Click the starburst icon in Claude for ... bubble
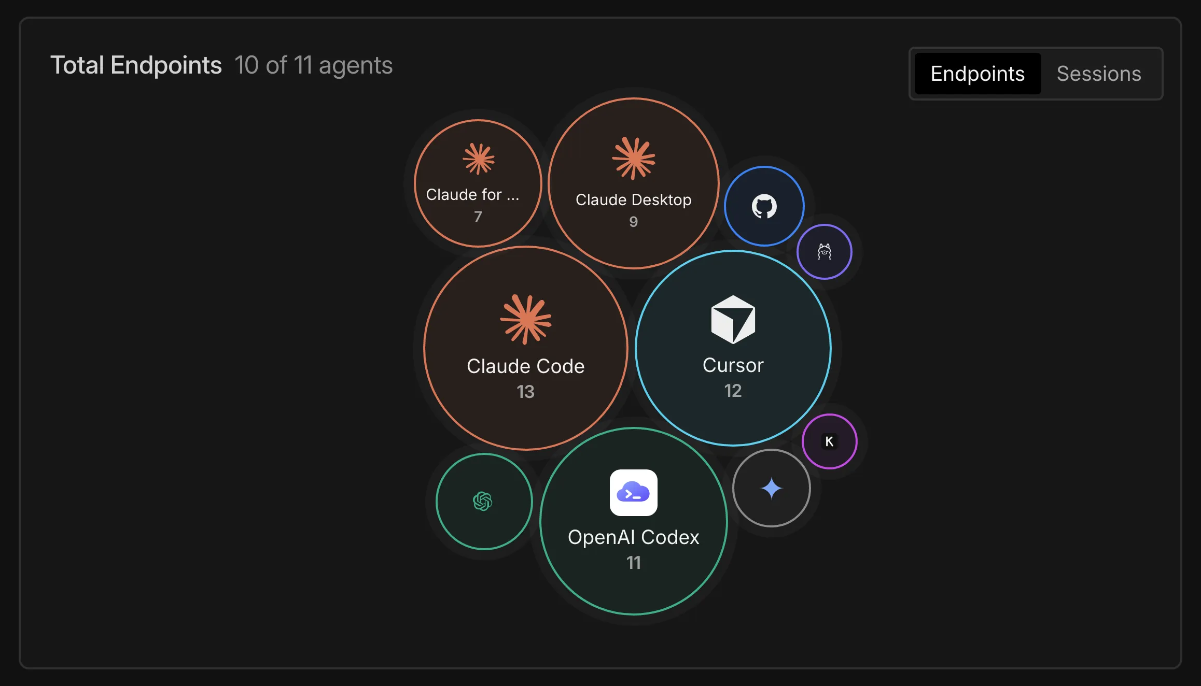This screenshot has height=686, width=1201. tap(479, 159)
